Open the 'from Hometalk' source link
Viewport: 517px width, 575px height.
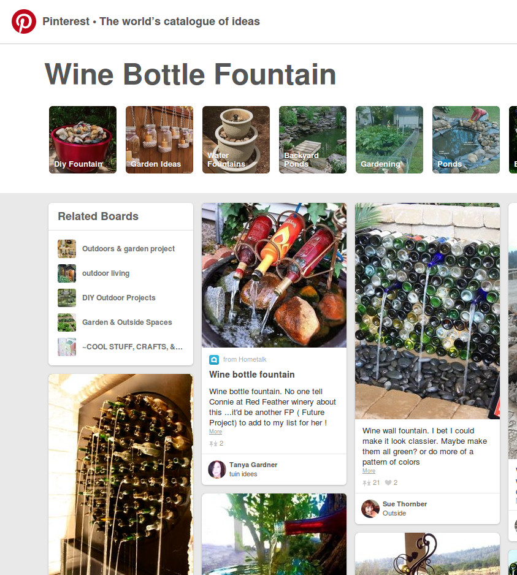tap(245, 360)
